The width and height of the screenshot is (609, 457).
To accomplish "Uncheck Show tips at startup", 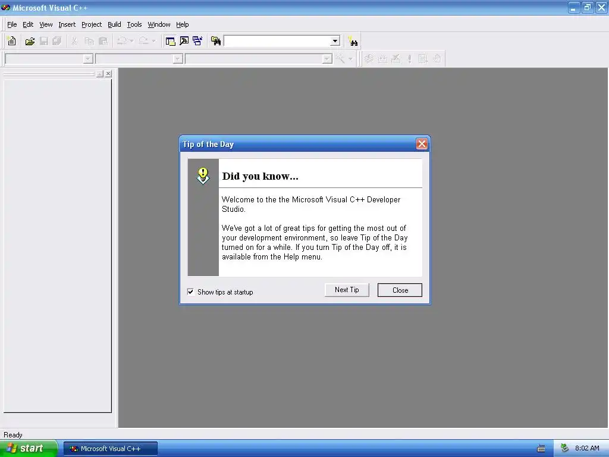I will click(191, 292).
